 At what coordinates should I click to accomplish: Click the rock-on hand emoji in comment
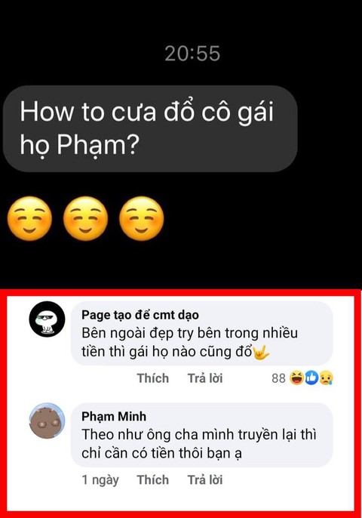[261, 352]
